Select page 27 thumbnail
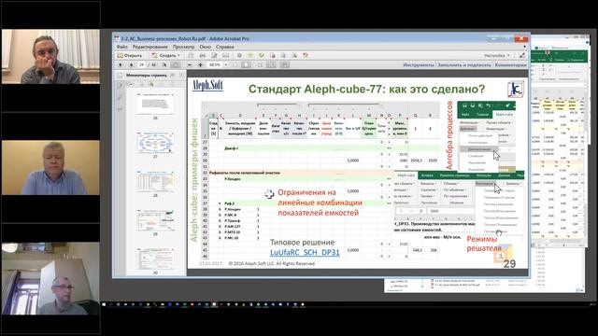 tap(155, 143)
